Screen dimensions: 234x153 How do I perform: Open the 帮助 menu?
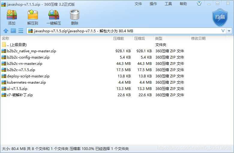click(183, 4)
